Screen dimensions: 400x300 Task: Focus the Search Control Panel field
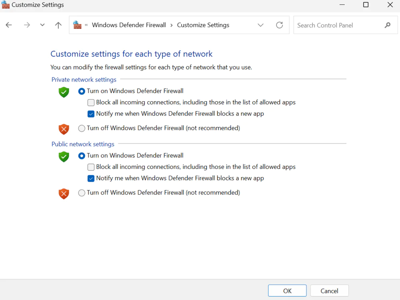[x=346, y=25]
